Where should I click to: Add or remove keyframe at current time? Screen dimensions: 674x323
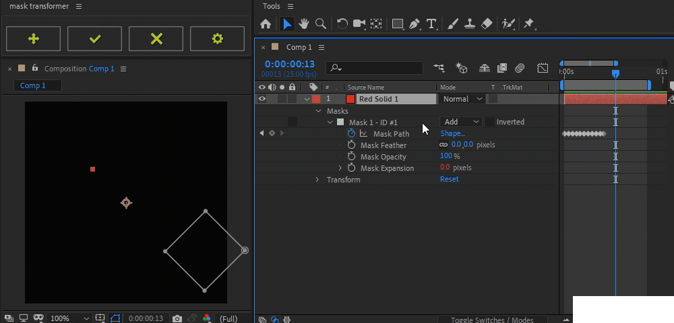point(272,133)
